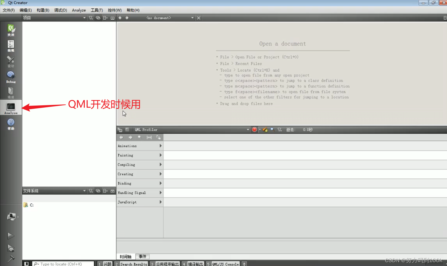Screen dimensions: 447x266
Task: Toggle synchronize with editor in 项目 panel
Action: pyautogui.click(x=98, y=18)
